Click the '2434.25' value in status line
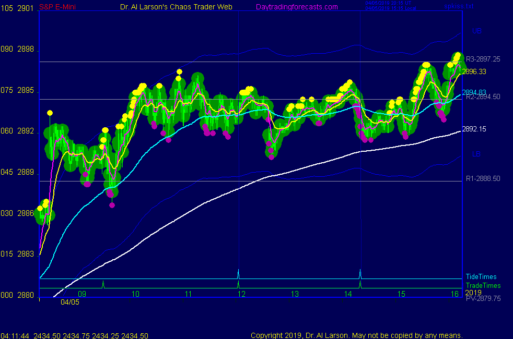 pos(106,336)
